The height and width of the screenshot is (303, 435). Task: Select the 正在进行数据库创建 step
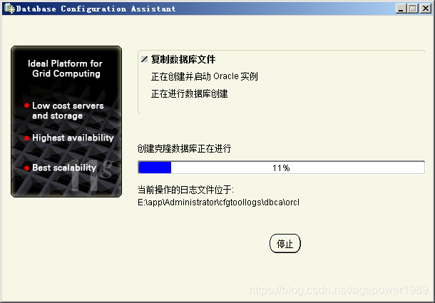(x=189, y=94)
